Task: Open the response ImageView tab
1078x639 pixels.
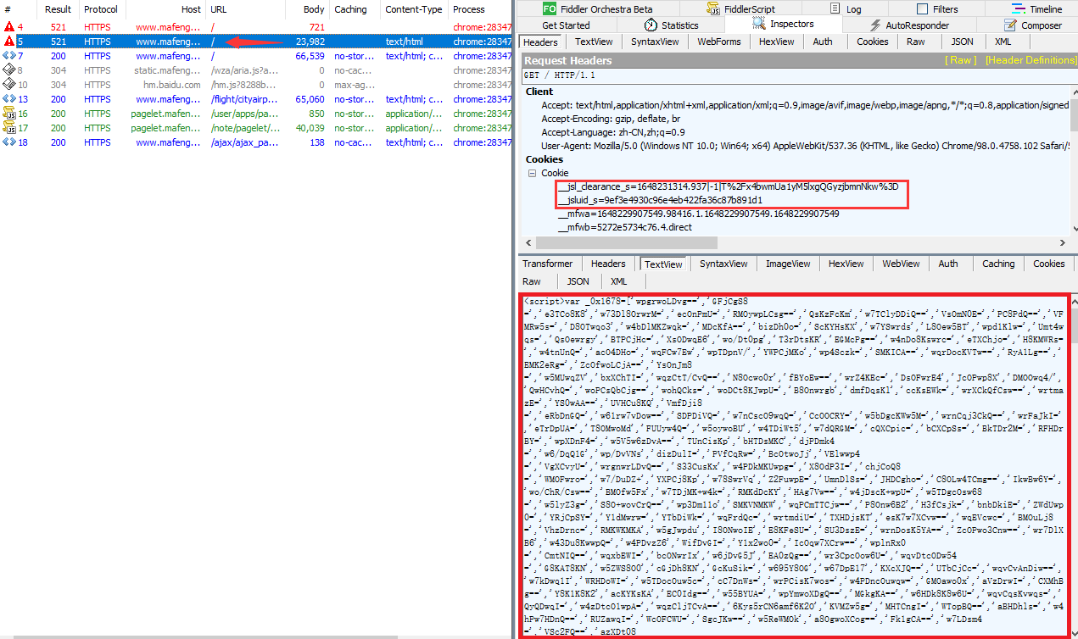Action: click(x=787, y=264)
